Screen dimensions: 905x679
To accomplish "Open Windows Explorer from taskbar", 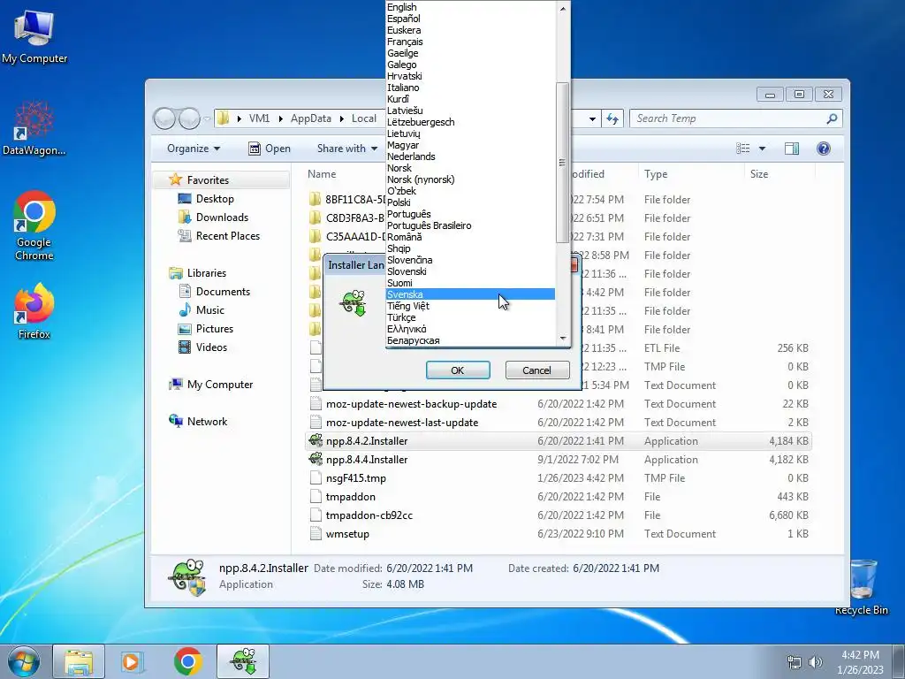I will coord(79,661).
